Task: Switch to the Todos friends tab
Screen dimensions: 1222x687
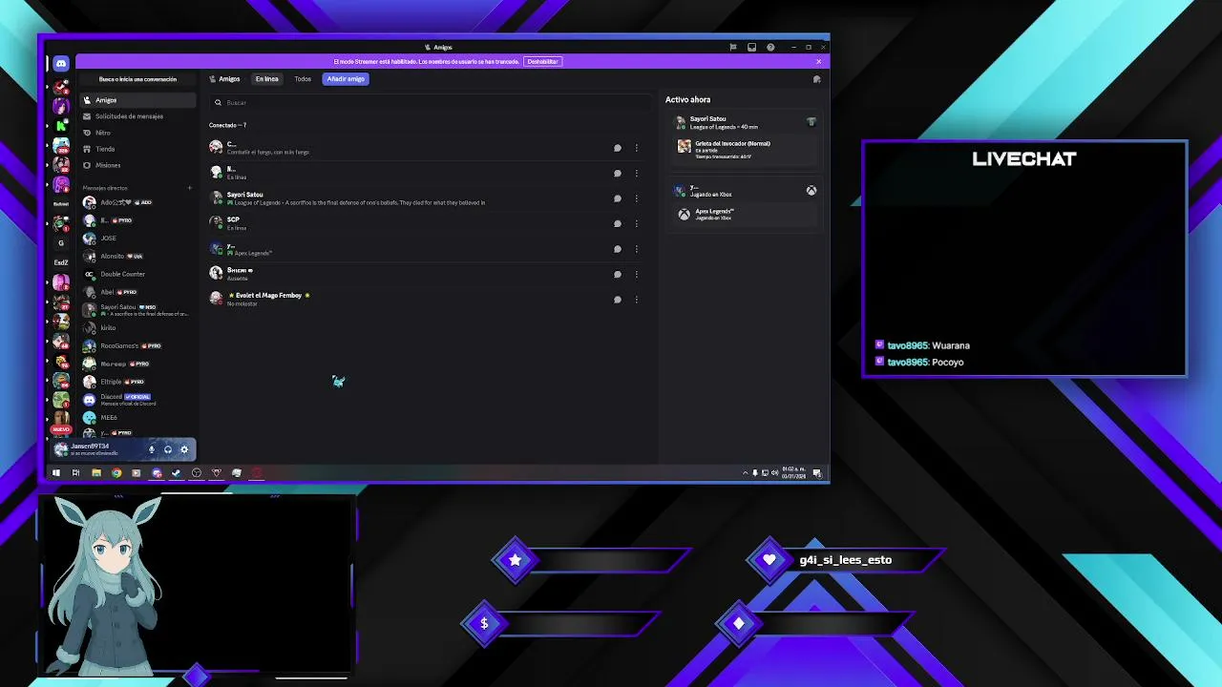Action: pyautogui.click(x=303, y=79)
